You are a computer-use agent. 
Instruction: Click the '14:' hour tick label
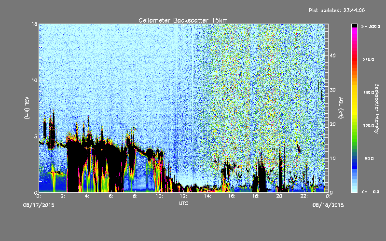coord(207,196)
